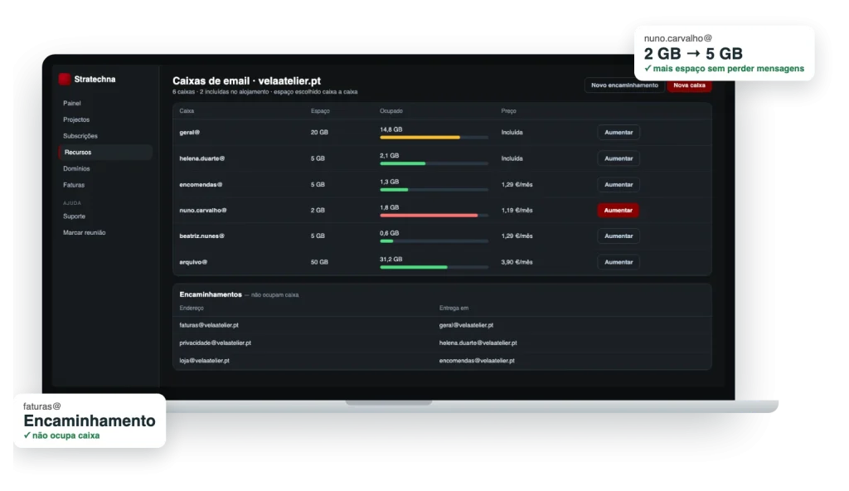The width and height of the screenshot is (849, 491).
Task: Click the red Stratechna logo icon
Action: point(65,79)
